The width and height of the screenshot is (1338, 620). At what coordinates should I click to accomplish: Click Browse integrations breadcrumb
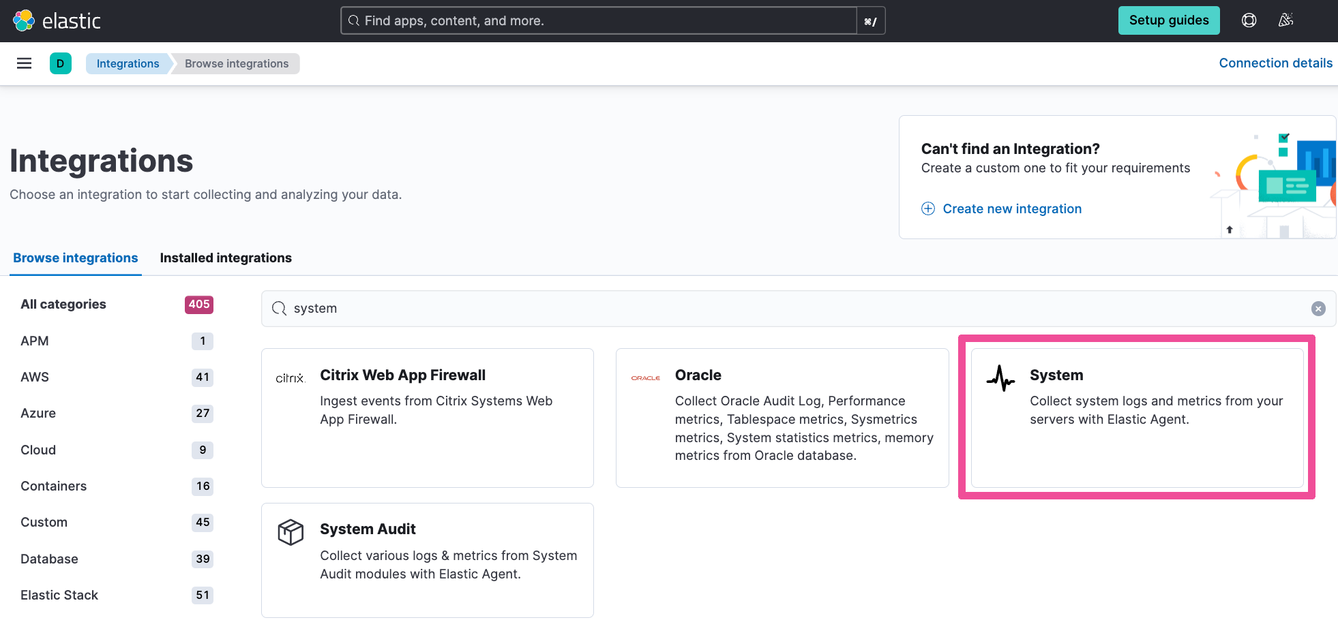tap(237, 63)
